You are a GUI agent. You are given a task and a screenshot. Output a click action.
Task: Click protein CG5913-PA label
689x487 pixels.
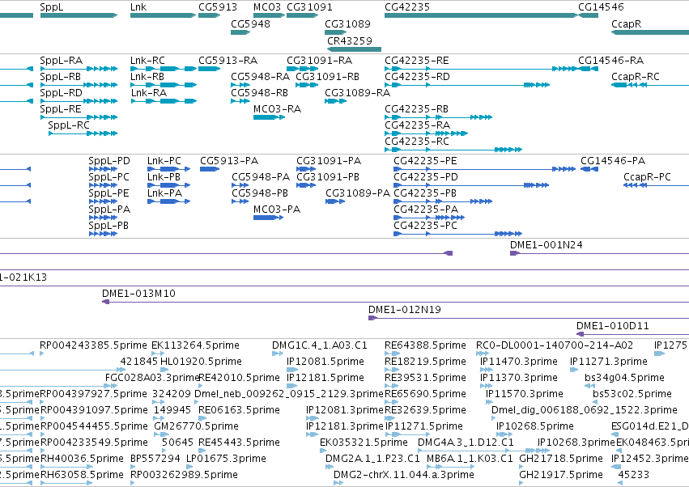[229, 161]
